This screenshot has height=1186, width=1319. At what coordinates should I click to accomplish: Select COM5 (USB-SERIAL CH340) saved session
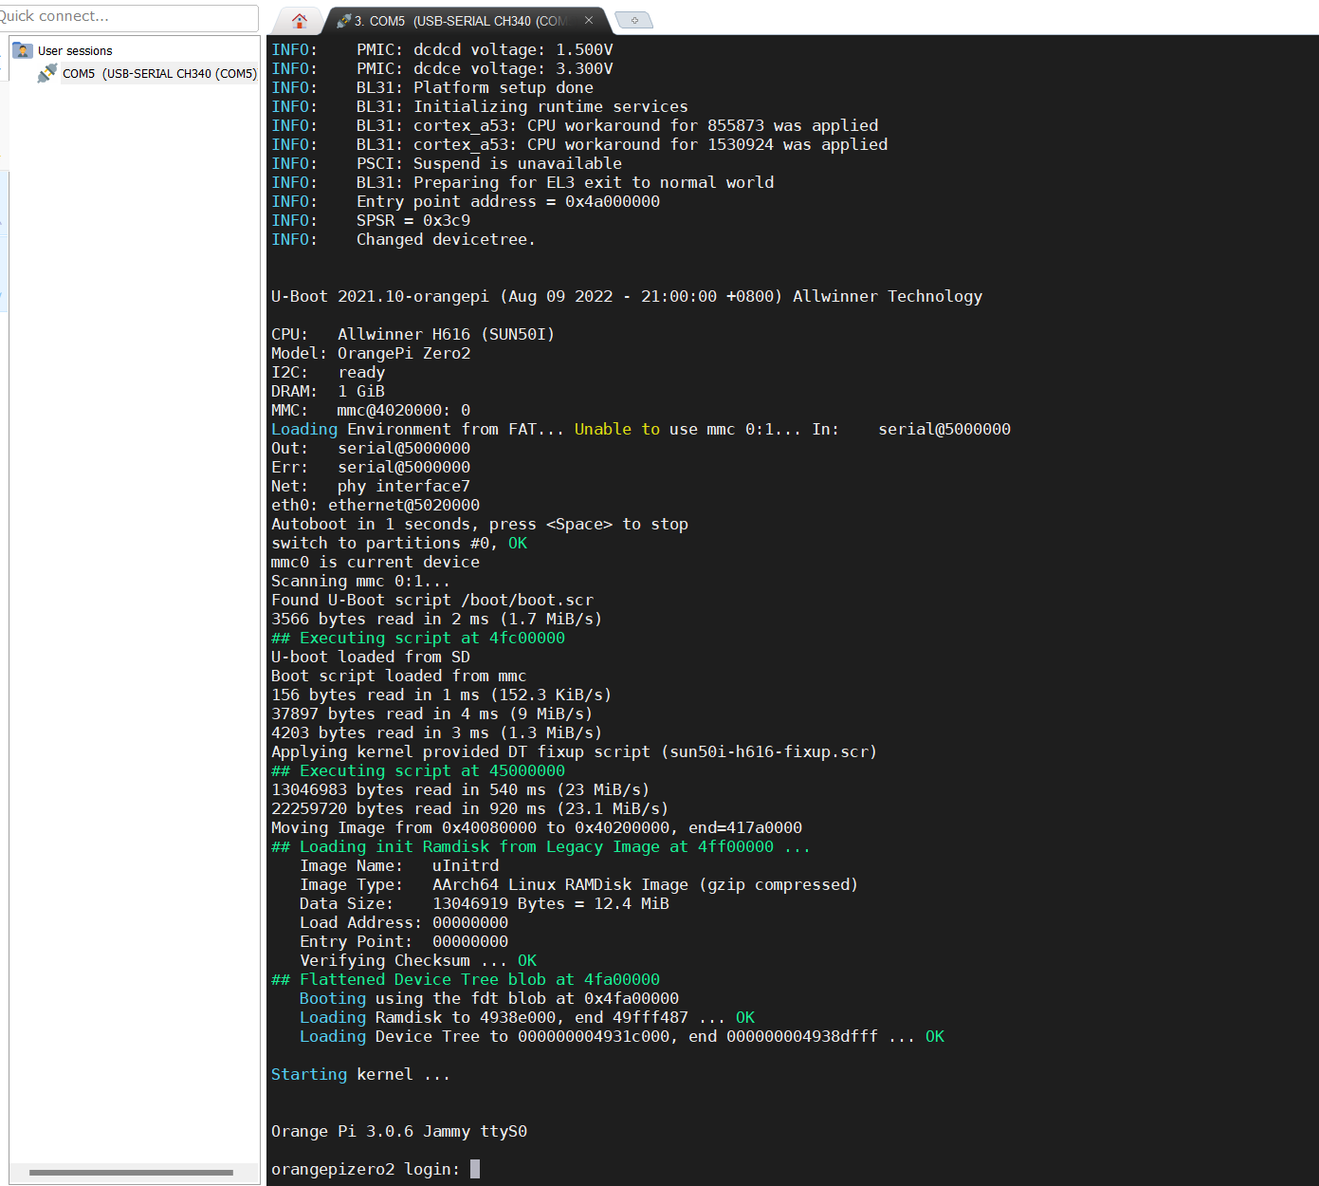click(159, 73)
